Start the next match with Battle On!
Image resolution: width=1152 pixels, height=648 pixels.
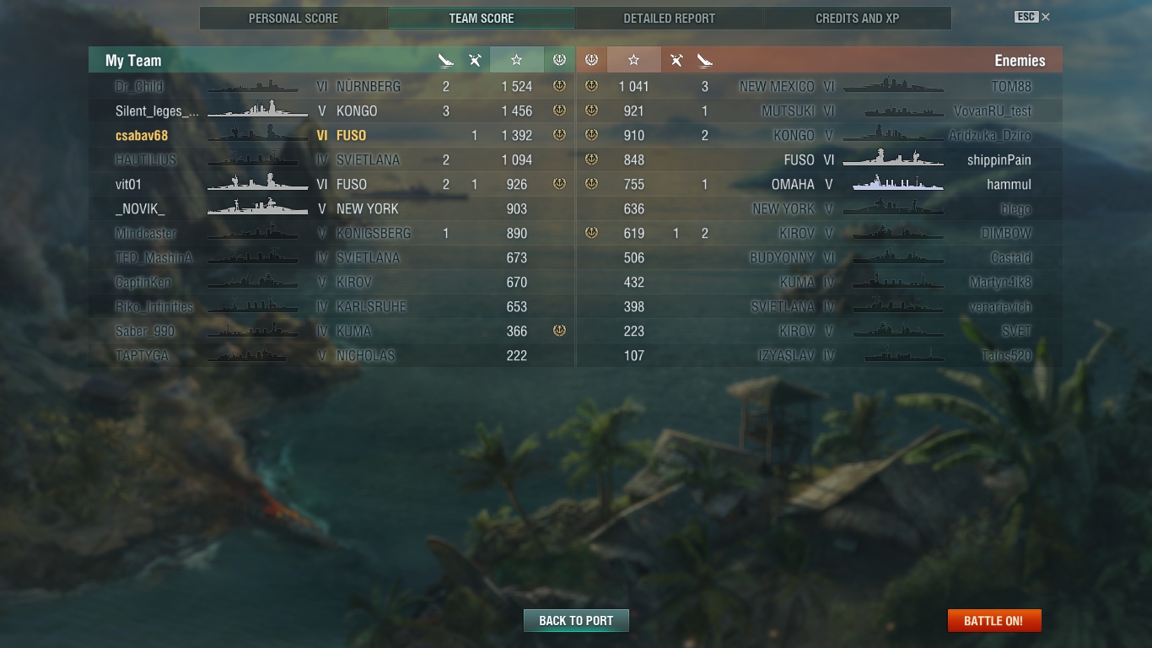994,620
